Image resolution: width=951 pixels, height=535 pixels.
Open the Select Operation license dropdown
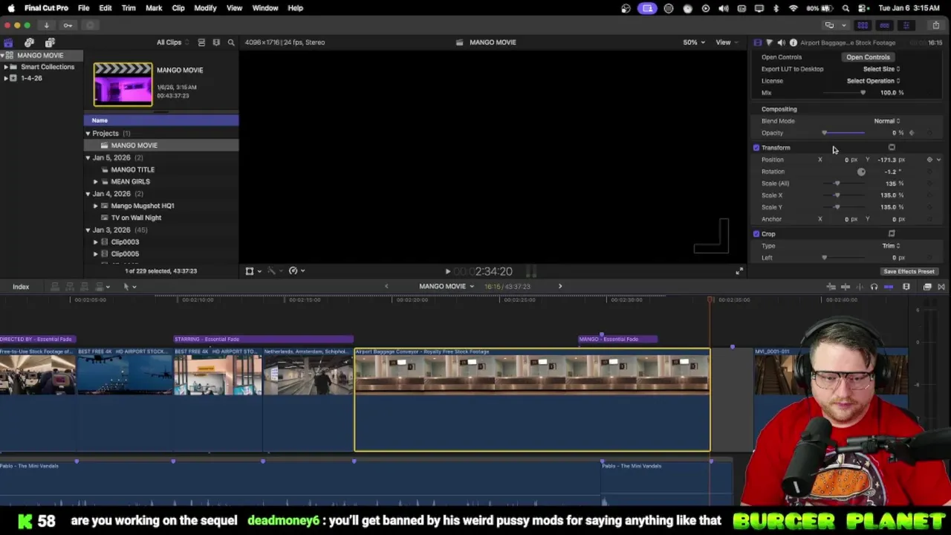(x=873, y=81)
